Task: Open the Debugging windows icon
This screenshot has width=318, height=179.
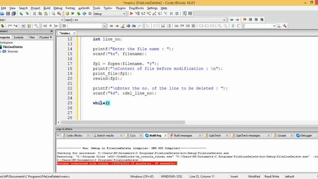Action: (184, 13)
